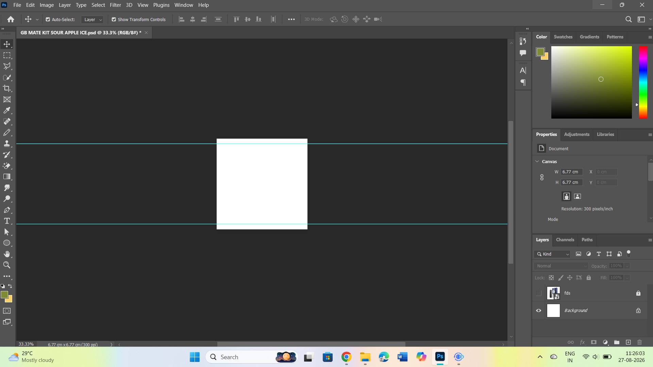Pick a hue from the vertical spectrum slider
Viewport: 653px width, 367px height.
643,83
